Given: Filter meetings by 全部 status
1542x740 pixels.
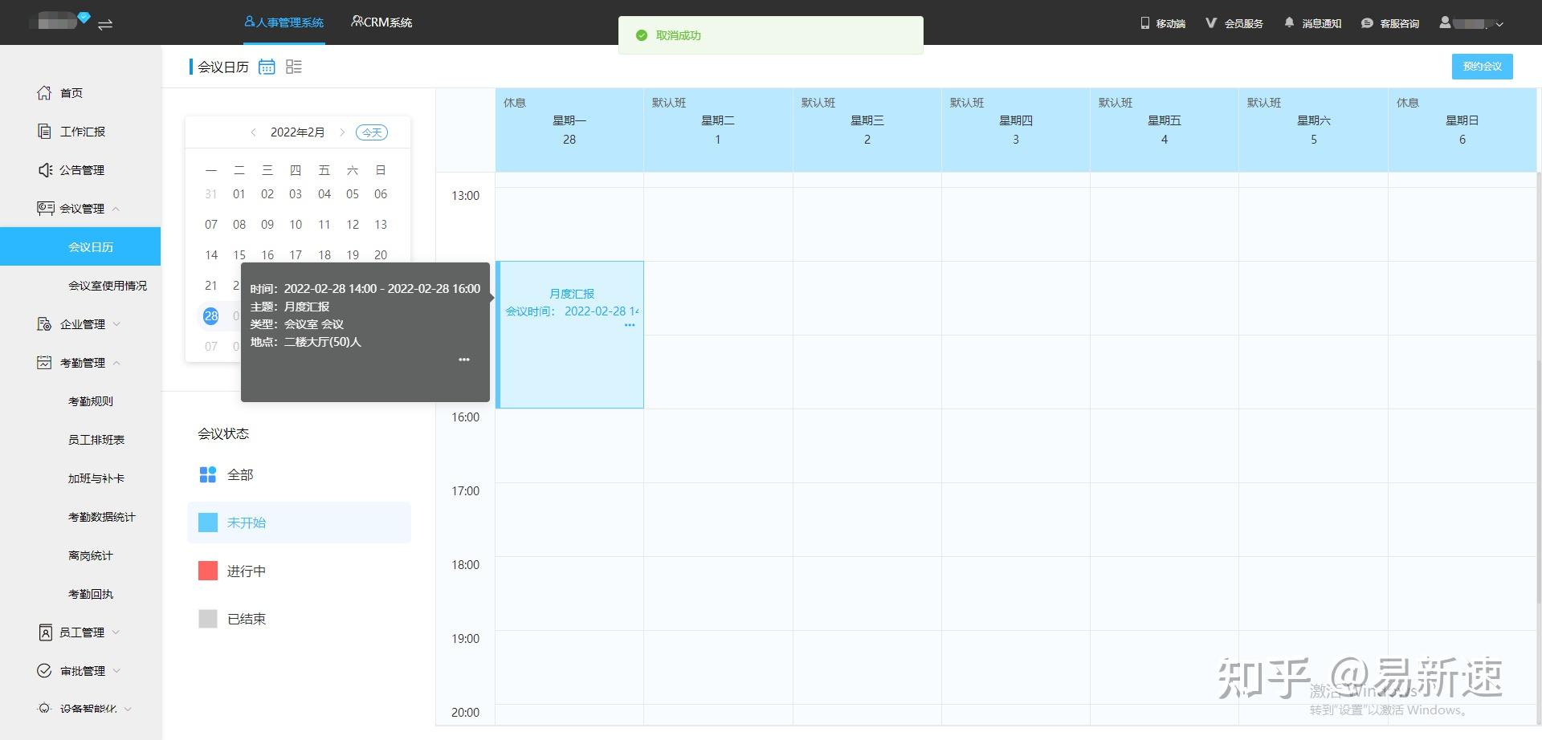Looking at the screenshot, I should click(299, 474).
